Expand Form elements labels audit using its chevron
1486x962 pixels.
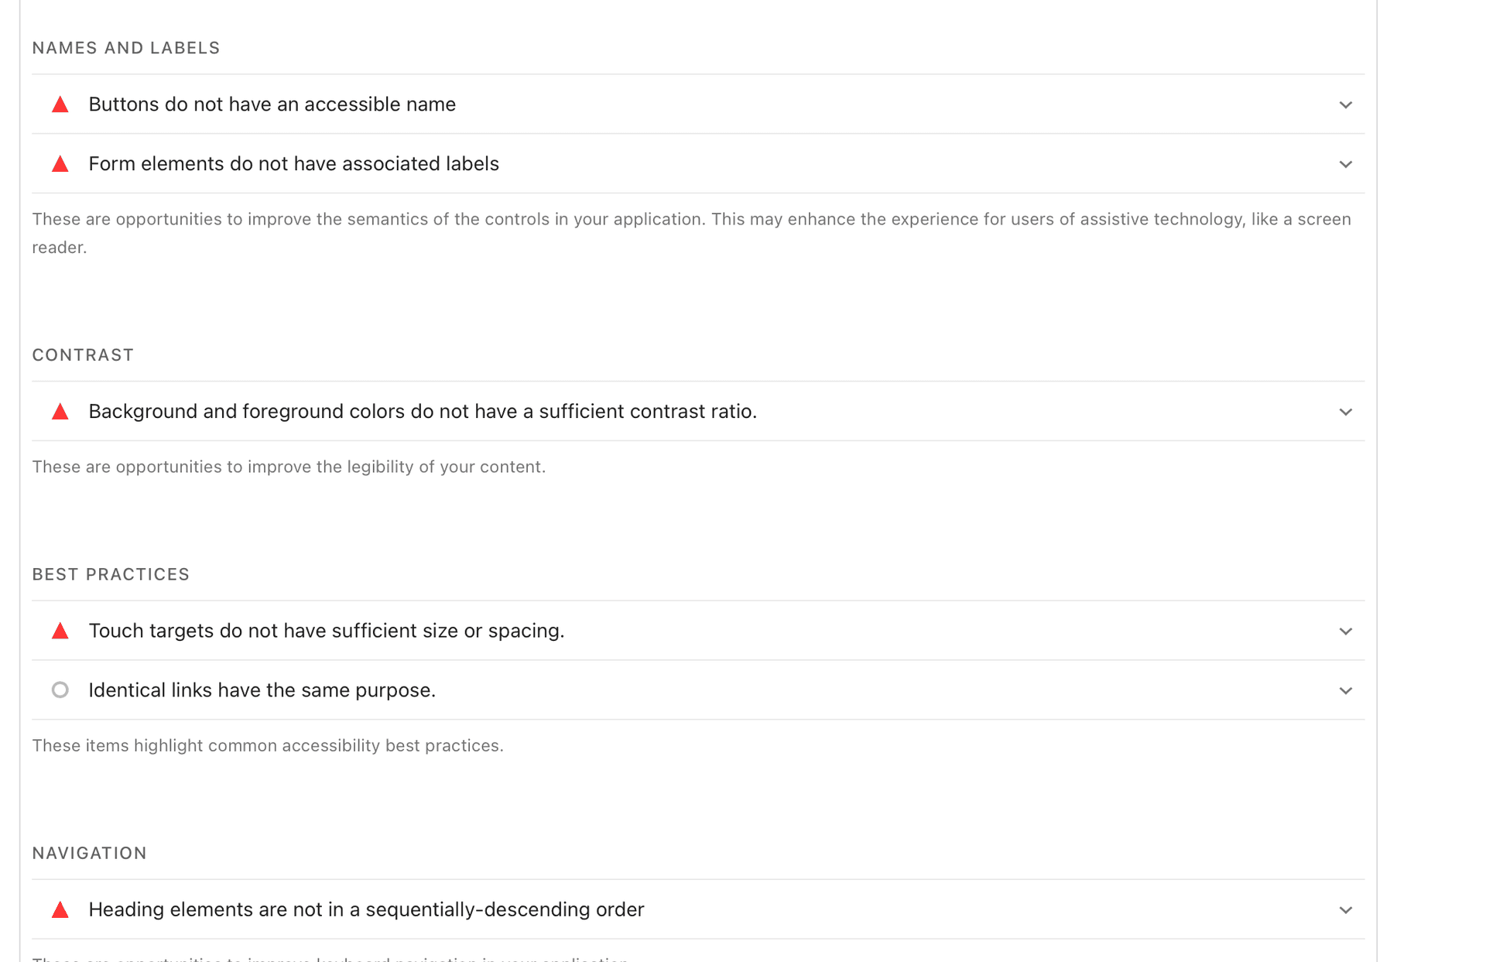(1345, 164)
